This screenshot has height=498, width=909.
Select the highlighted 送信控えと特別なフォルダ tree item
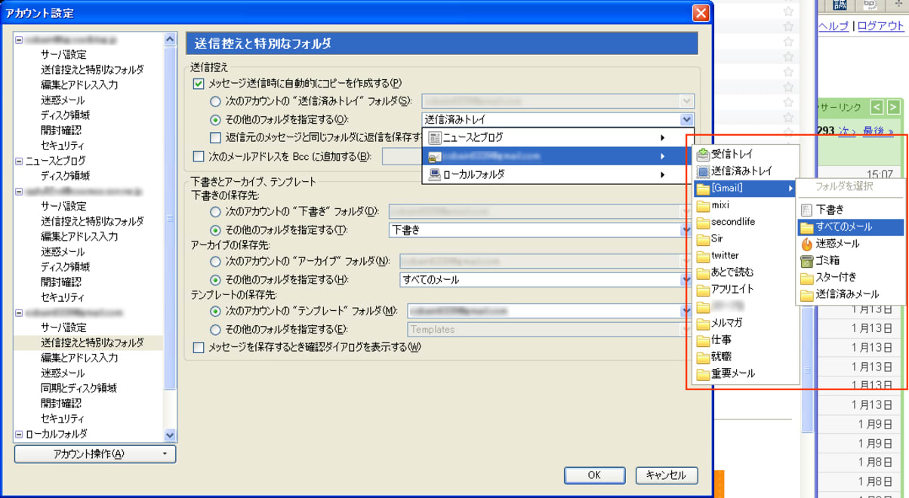(92, 343)
